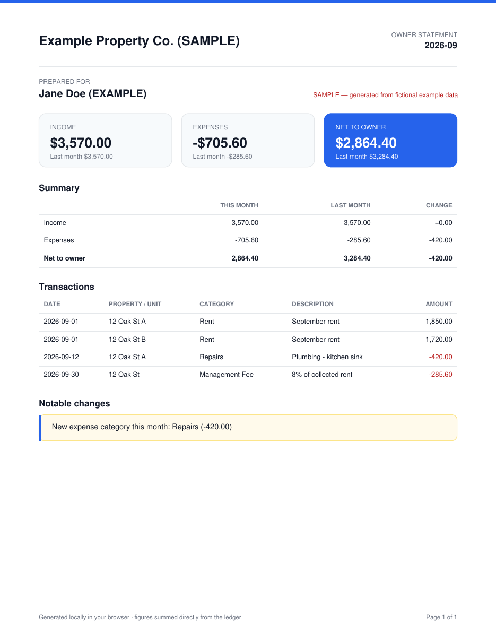Click the bold 2,864.40 net value

tap(245, 258)
